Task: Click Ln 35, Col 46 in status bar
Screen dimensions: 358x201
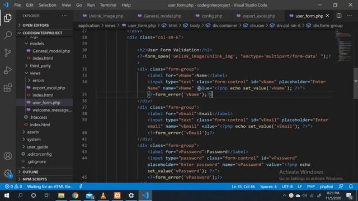Action: click(243, 186)
